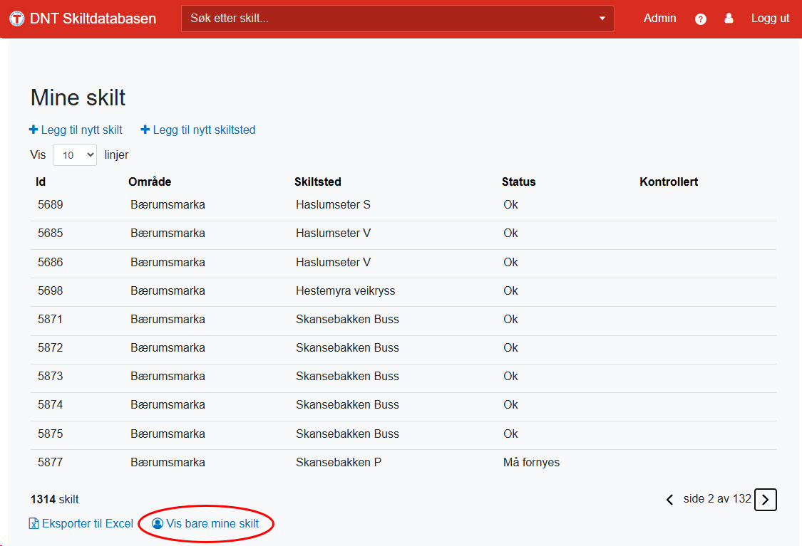This screenshot has width=802, height=546.
Task: Click the plus icon before Legg til nytt skiltsted
Action: pos(147,130)
